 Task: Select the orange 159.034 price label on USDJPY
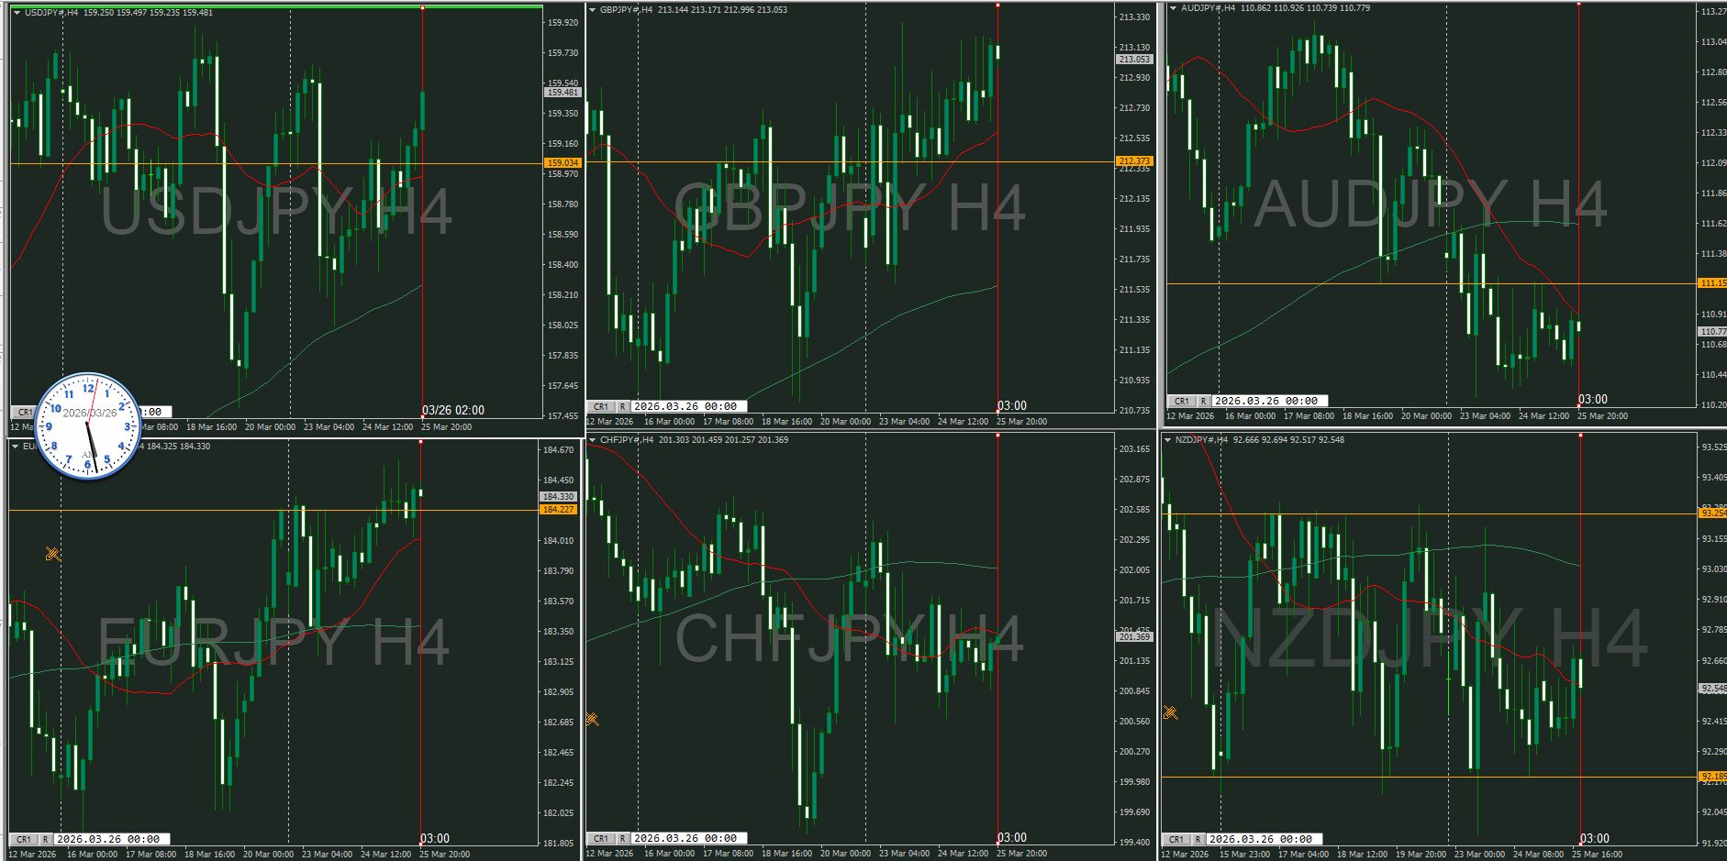(x=563, y=163)
